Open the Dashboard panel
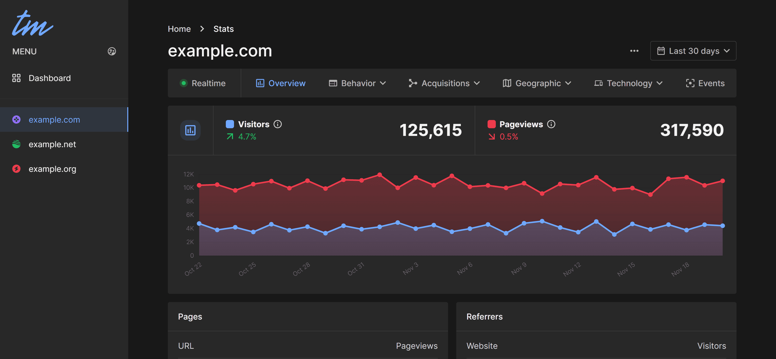Image resolution: width=776 pixels, height=359 pixels. click(x=50, y=78)
